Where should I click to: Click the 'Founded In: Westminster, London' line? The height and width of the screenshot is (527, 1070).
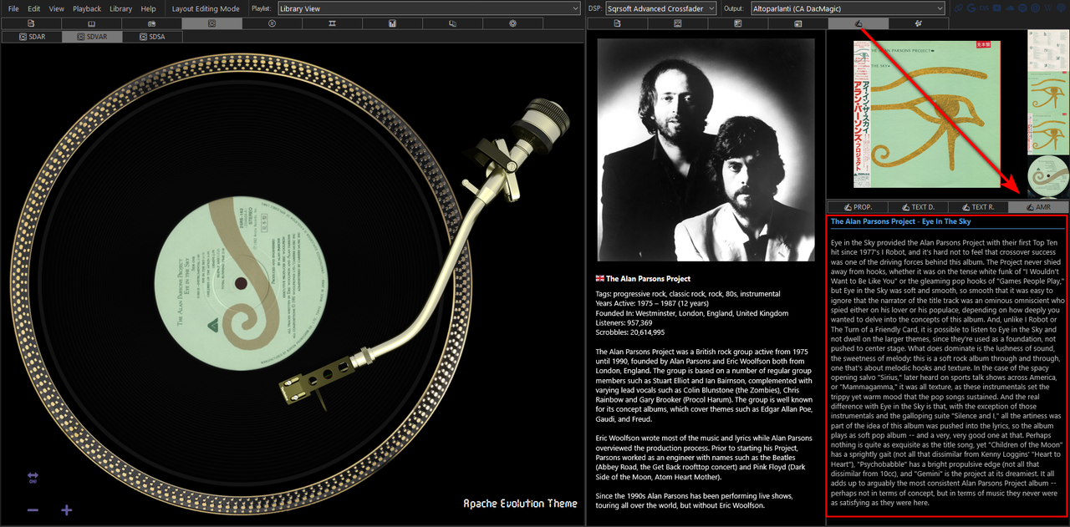click(692, 313)
